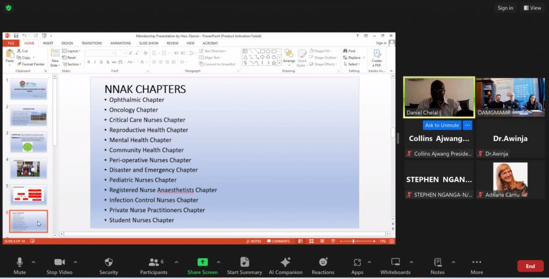Open the Reactions picker
Screen dimensions: 549x279
click(x=323, y=262)
